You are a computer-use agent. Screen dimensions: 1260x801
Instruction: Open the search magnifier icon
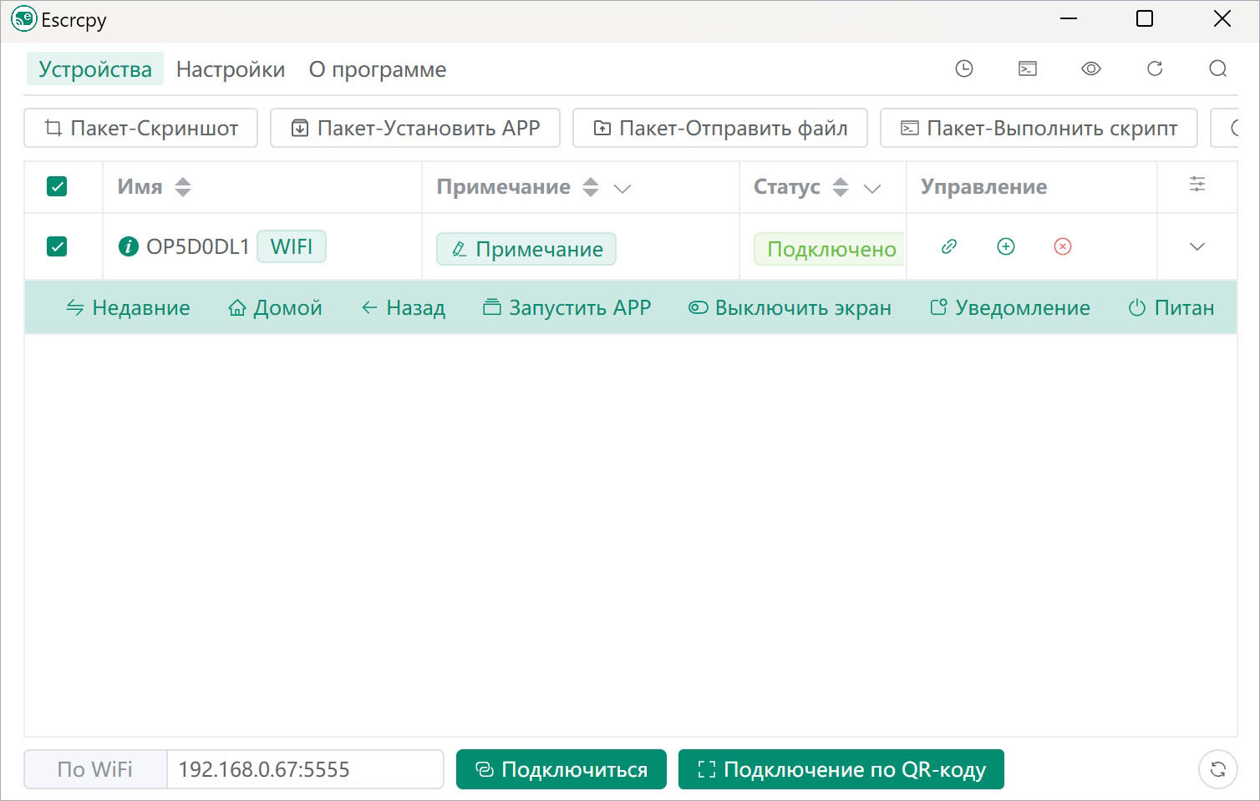1218,68
